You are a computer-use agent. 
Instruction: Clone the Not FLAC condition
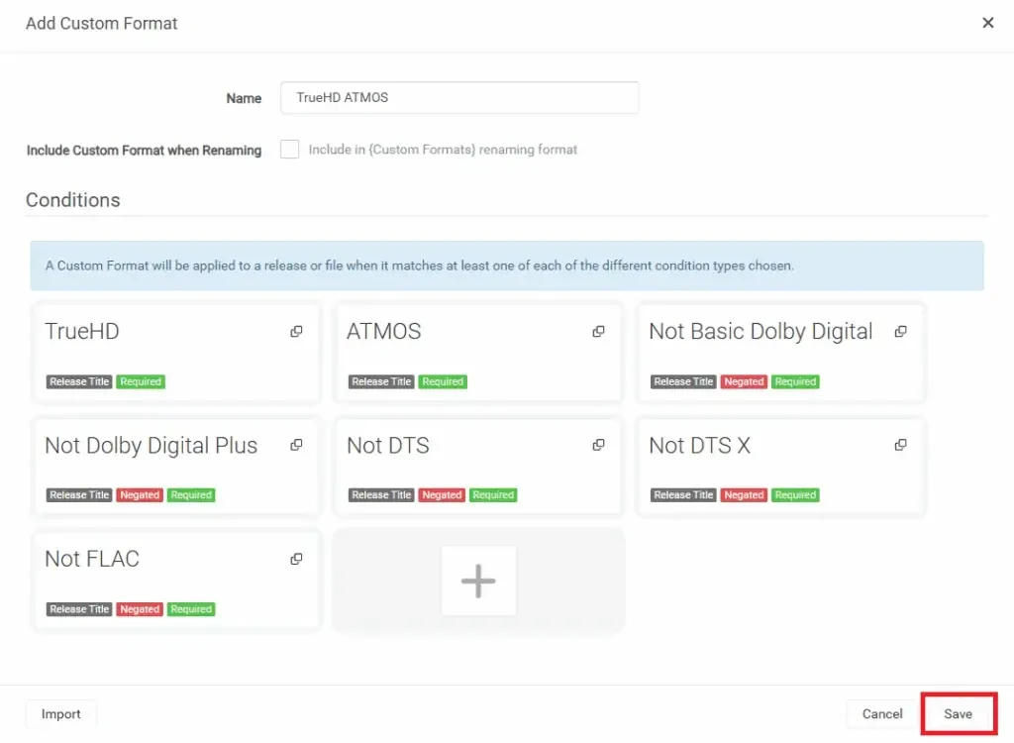point(296,558)
